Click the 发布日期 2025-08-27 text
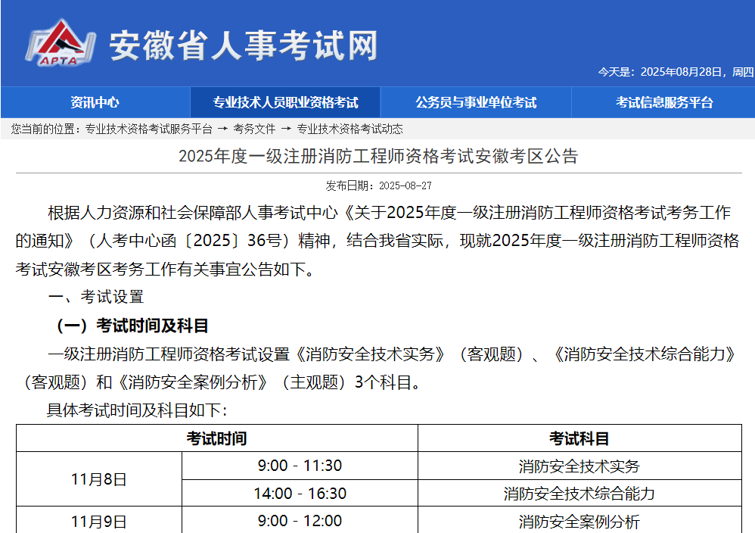The width and height of the screenshot is (755, 533). [x=378, y=185]
